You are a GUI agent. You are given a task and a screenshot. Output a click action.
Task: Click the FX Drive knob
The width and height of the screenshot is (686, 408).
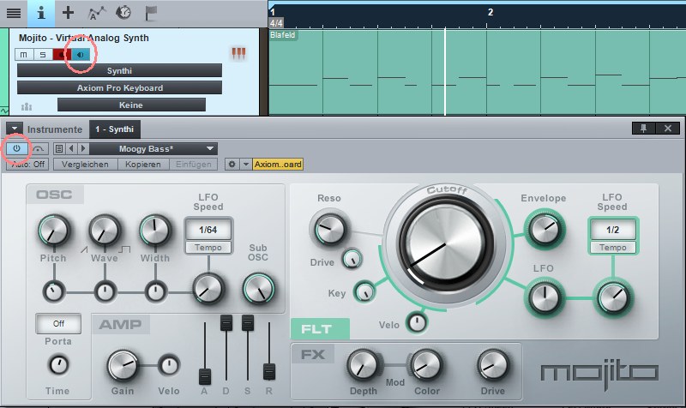click(493, 364)
